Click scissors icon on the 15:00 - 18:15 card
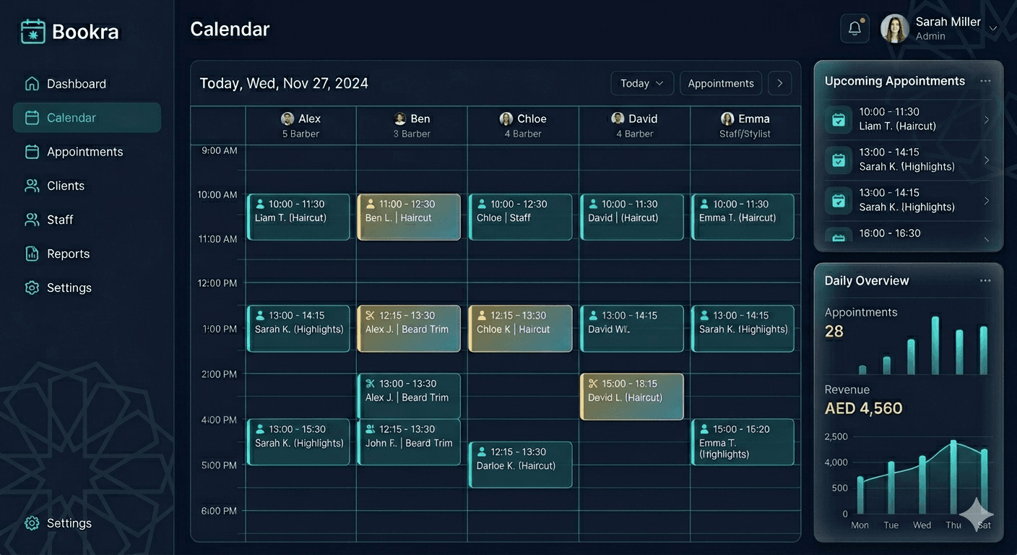 tap(593, 384)
